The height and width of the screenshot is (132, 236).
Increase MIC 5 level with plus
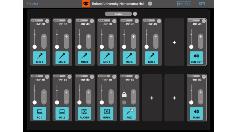[x=133, y=37]
